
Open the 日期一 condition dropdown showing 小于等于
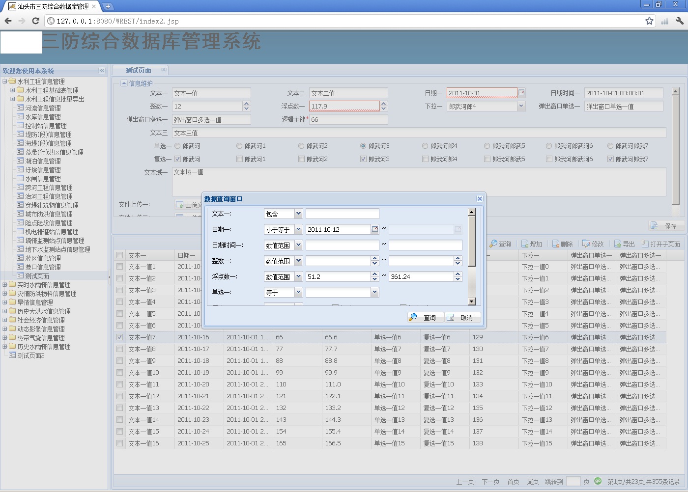298,229
